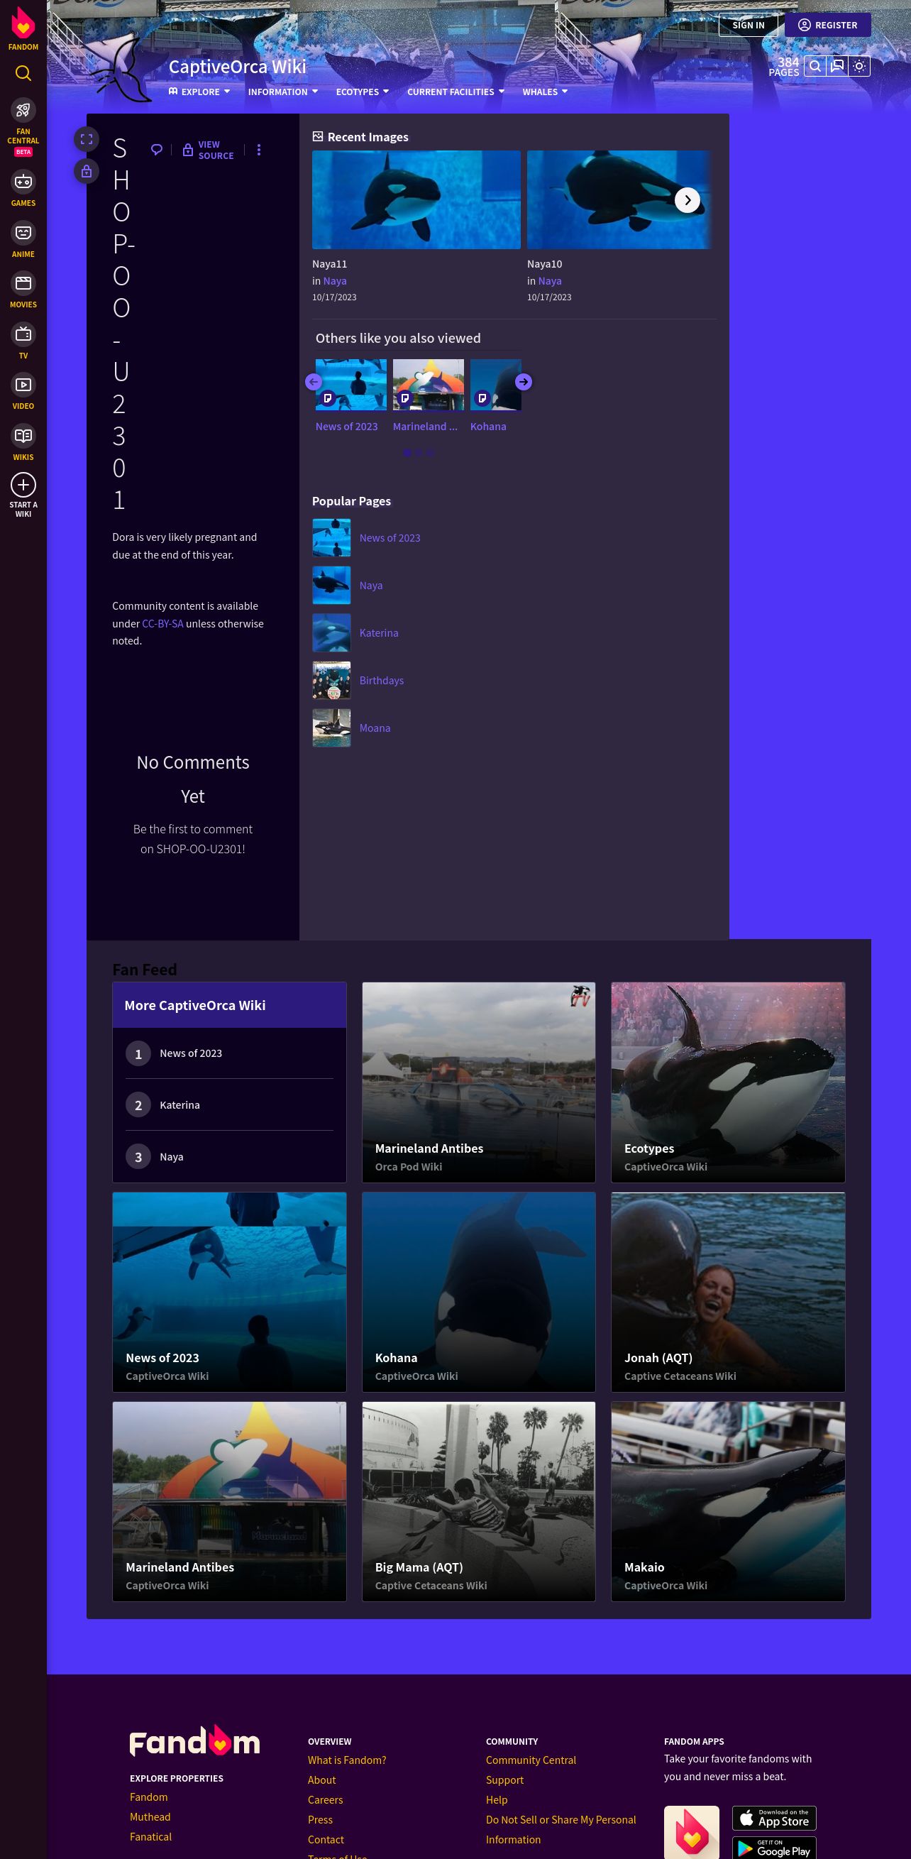Viewport: 911px width, 1859px height.
Task: Open the Makaio Fan Feed card
Action: click(x=728, y=1501)
